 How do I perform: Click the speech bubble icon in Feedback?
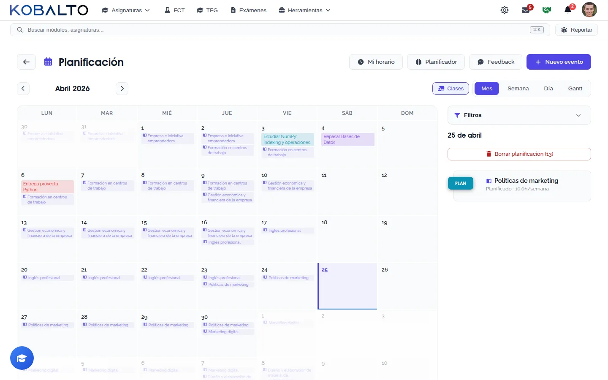480,62
